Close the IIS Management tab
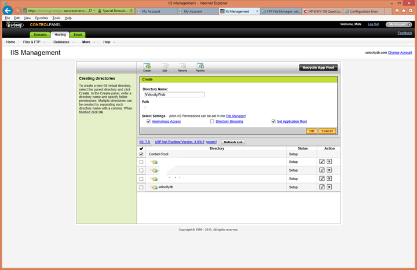Screen dimensions: 417x270 (x=257, y=11)
